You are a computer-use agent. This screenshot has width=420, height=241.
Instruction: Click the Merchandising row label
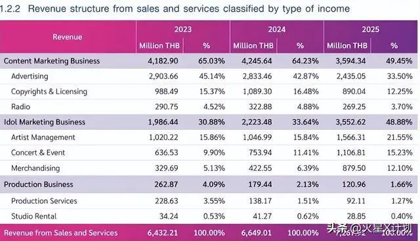(35, 168)
